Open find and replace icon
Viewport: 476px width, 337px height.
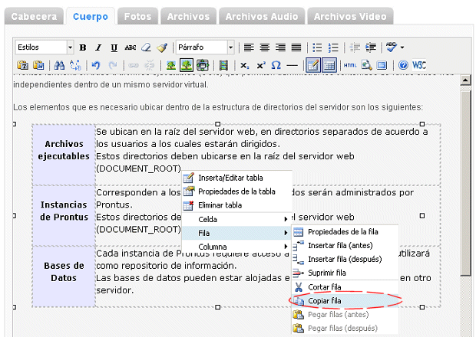(75, 65)
